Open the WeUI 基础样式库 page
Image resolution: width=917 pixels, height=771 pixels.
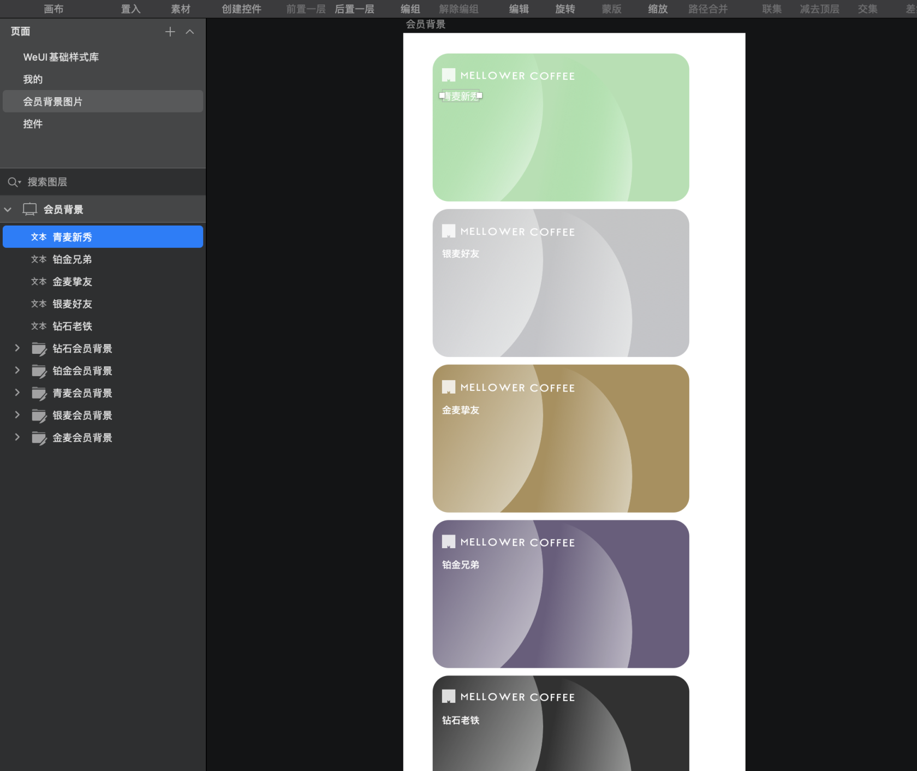[103, 57]
